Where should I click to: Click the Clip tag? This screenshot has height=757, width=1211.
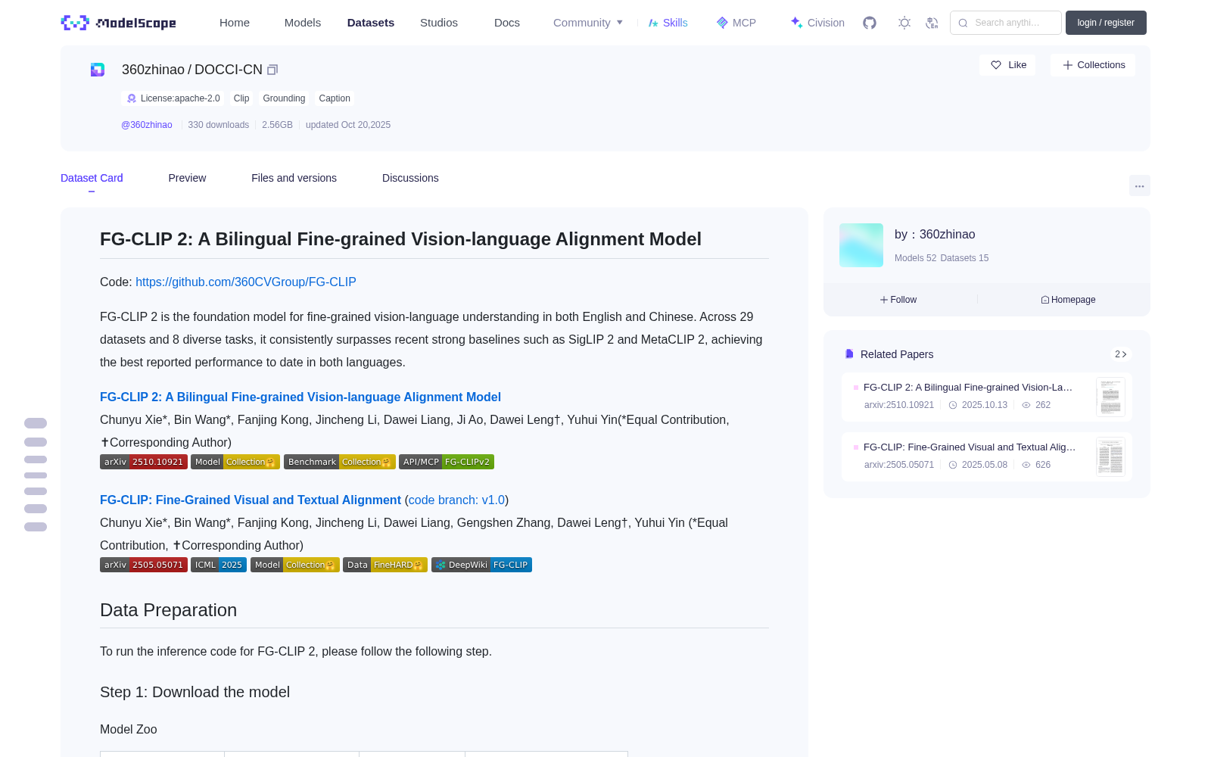click(241, 98)
